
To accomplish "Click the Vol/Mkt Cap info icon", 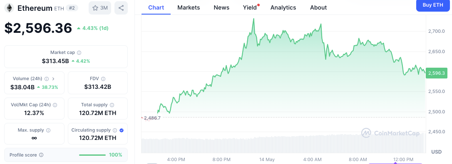I will [55, 105].
